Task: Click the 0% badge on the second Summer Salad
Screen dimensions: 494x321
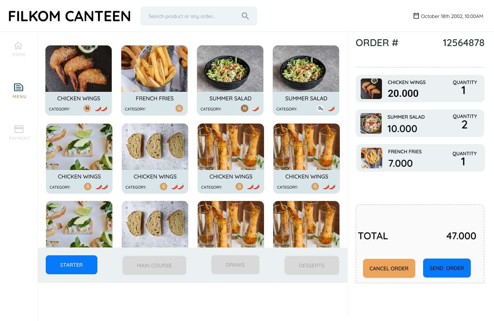Action: (x=320, y=108)
